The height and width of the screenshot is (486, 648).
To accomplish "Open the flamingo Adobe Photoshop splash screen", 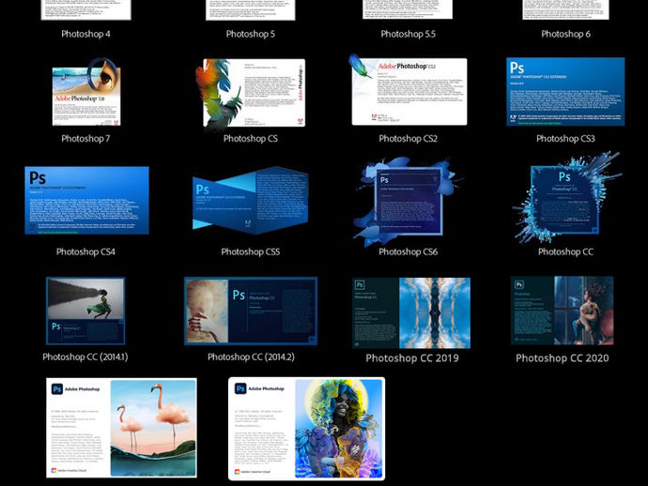I will (x=121, y=428).
